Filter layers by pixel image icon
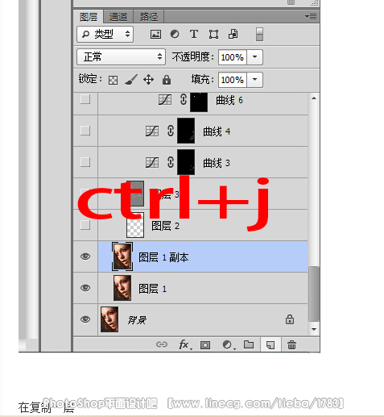 coord(155,35)
